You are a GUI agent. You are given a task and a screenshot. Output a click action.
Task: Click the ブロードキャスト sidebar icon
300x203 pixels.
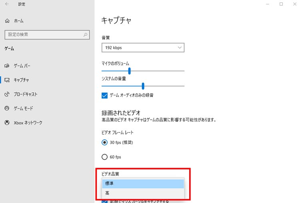(7, 94)
